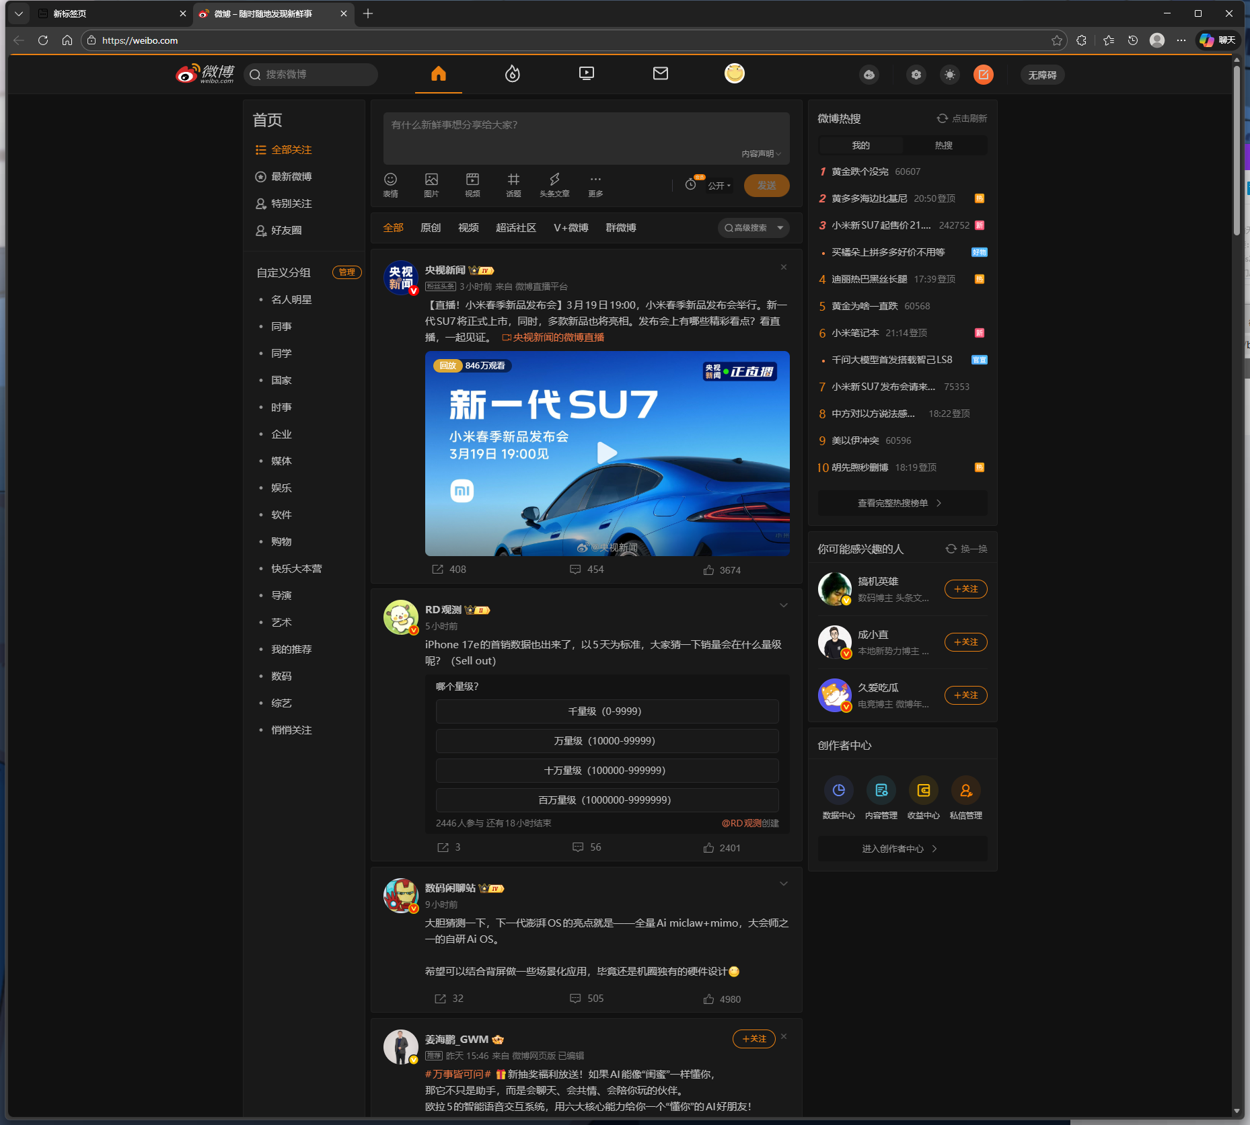Focus the 搜索微博 search box

311,75
